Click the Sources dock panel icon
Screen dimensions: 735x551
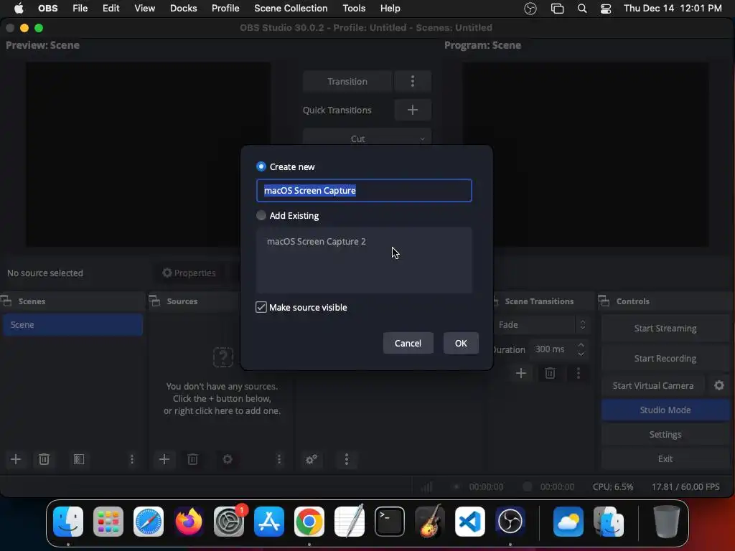[x=155, y=301]
